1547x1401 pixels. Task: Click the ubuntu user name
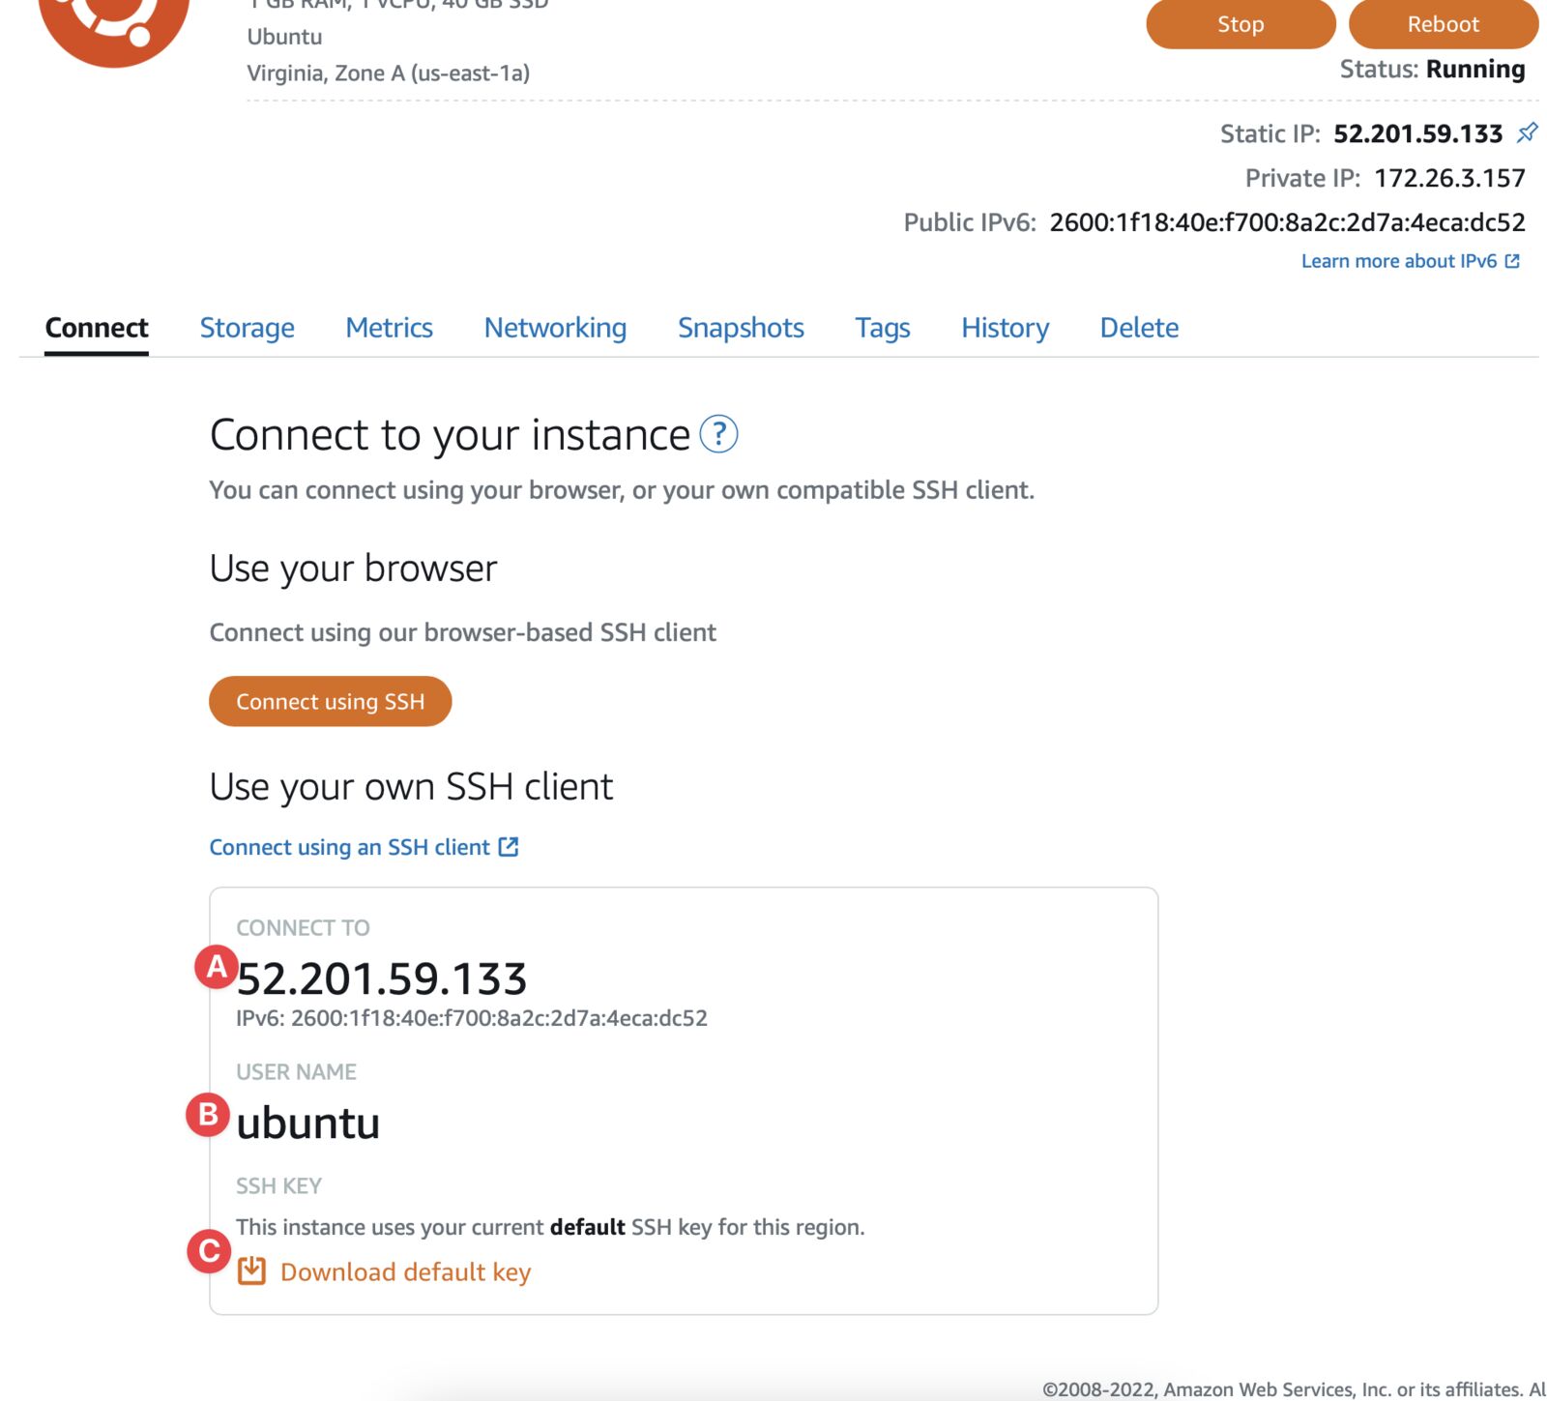pos(307,1123)
